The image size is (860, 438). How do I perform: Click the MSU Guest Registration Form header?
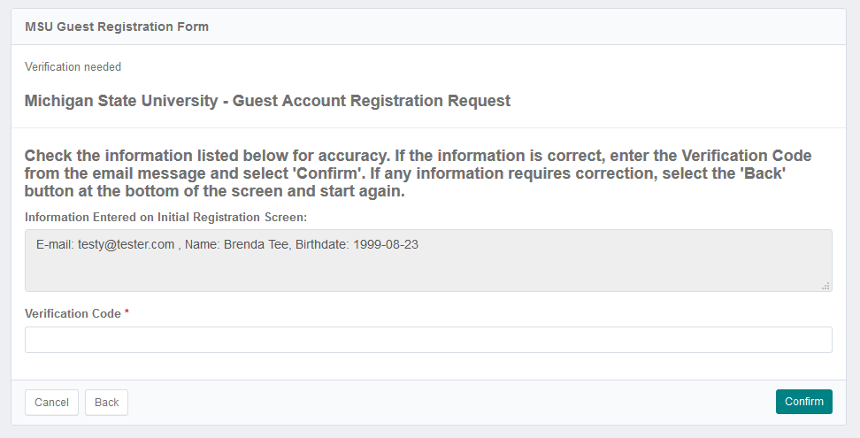[x=117, y=27]
